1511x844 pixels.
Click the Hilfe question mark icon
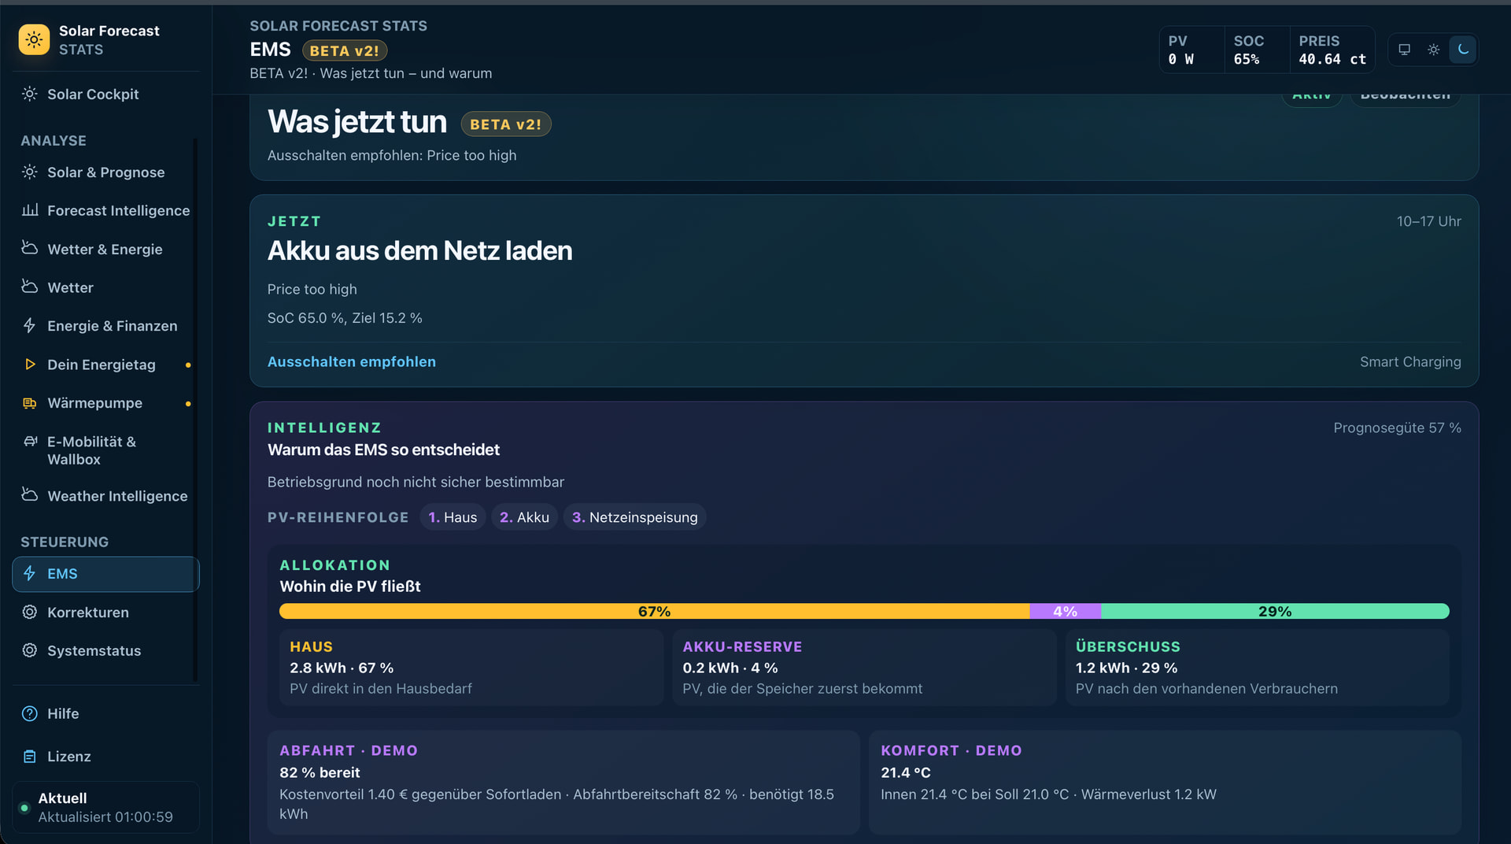[x=30, y=713]
